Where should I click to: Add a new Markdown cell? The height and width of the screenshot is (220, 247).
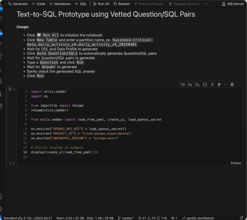click(60, 4)
